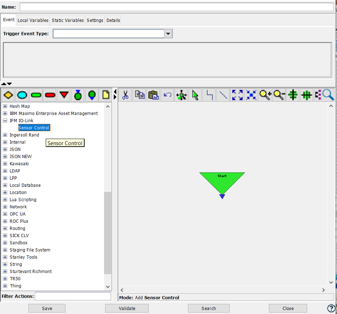
Task: Select the orthogonal connector line tool
Action: coord(209,95)
